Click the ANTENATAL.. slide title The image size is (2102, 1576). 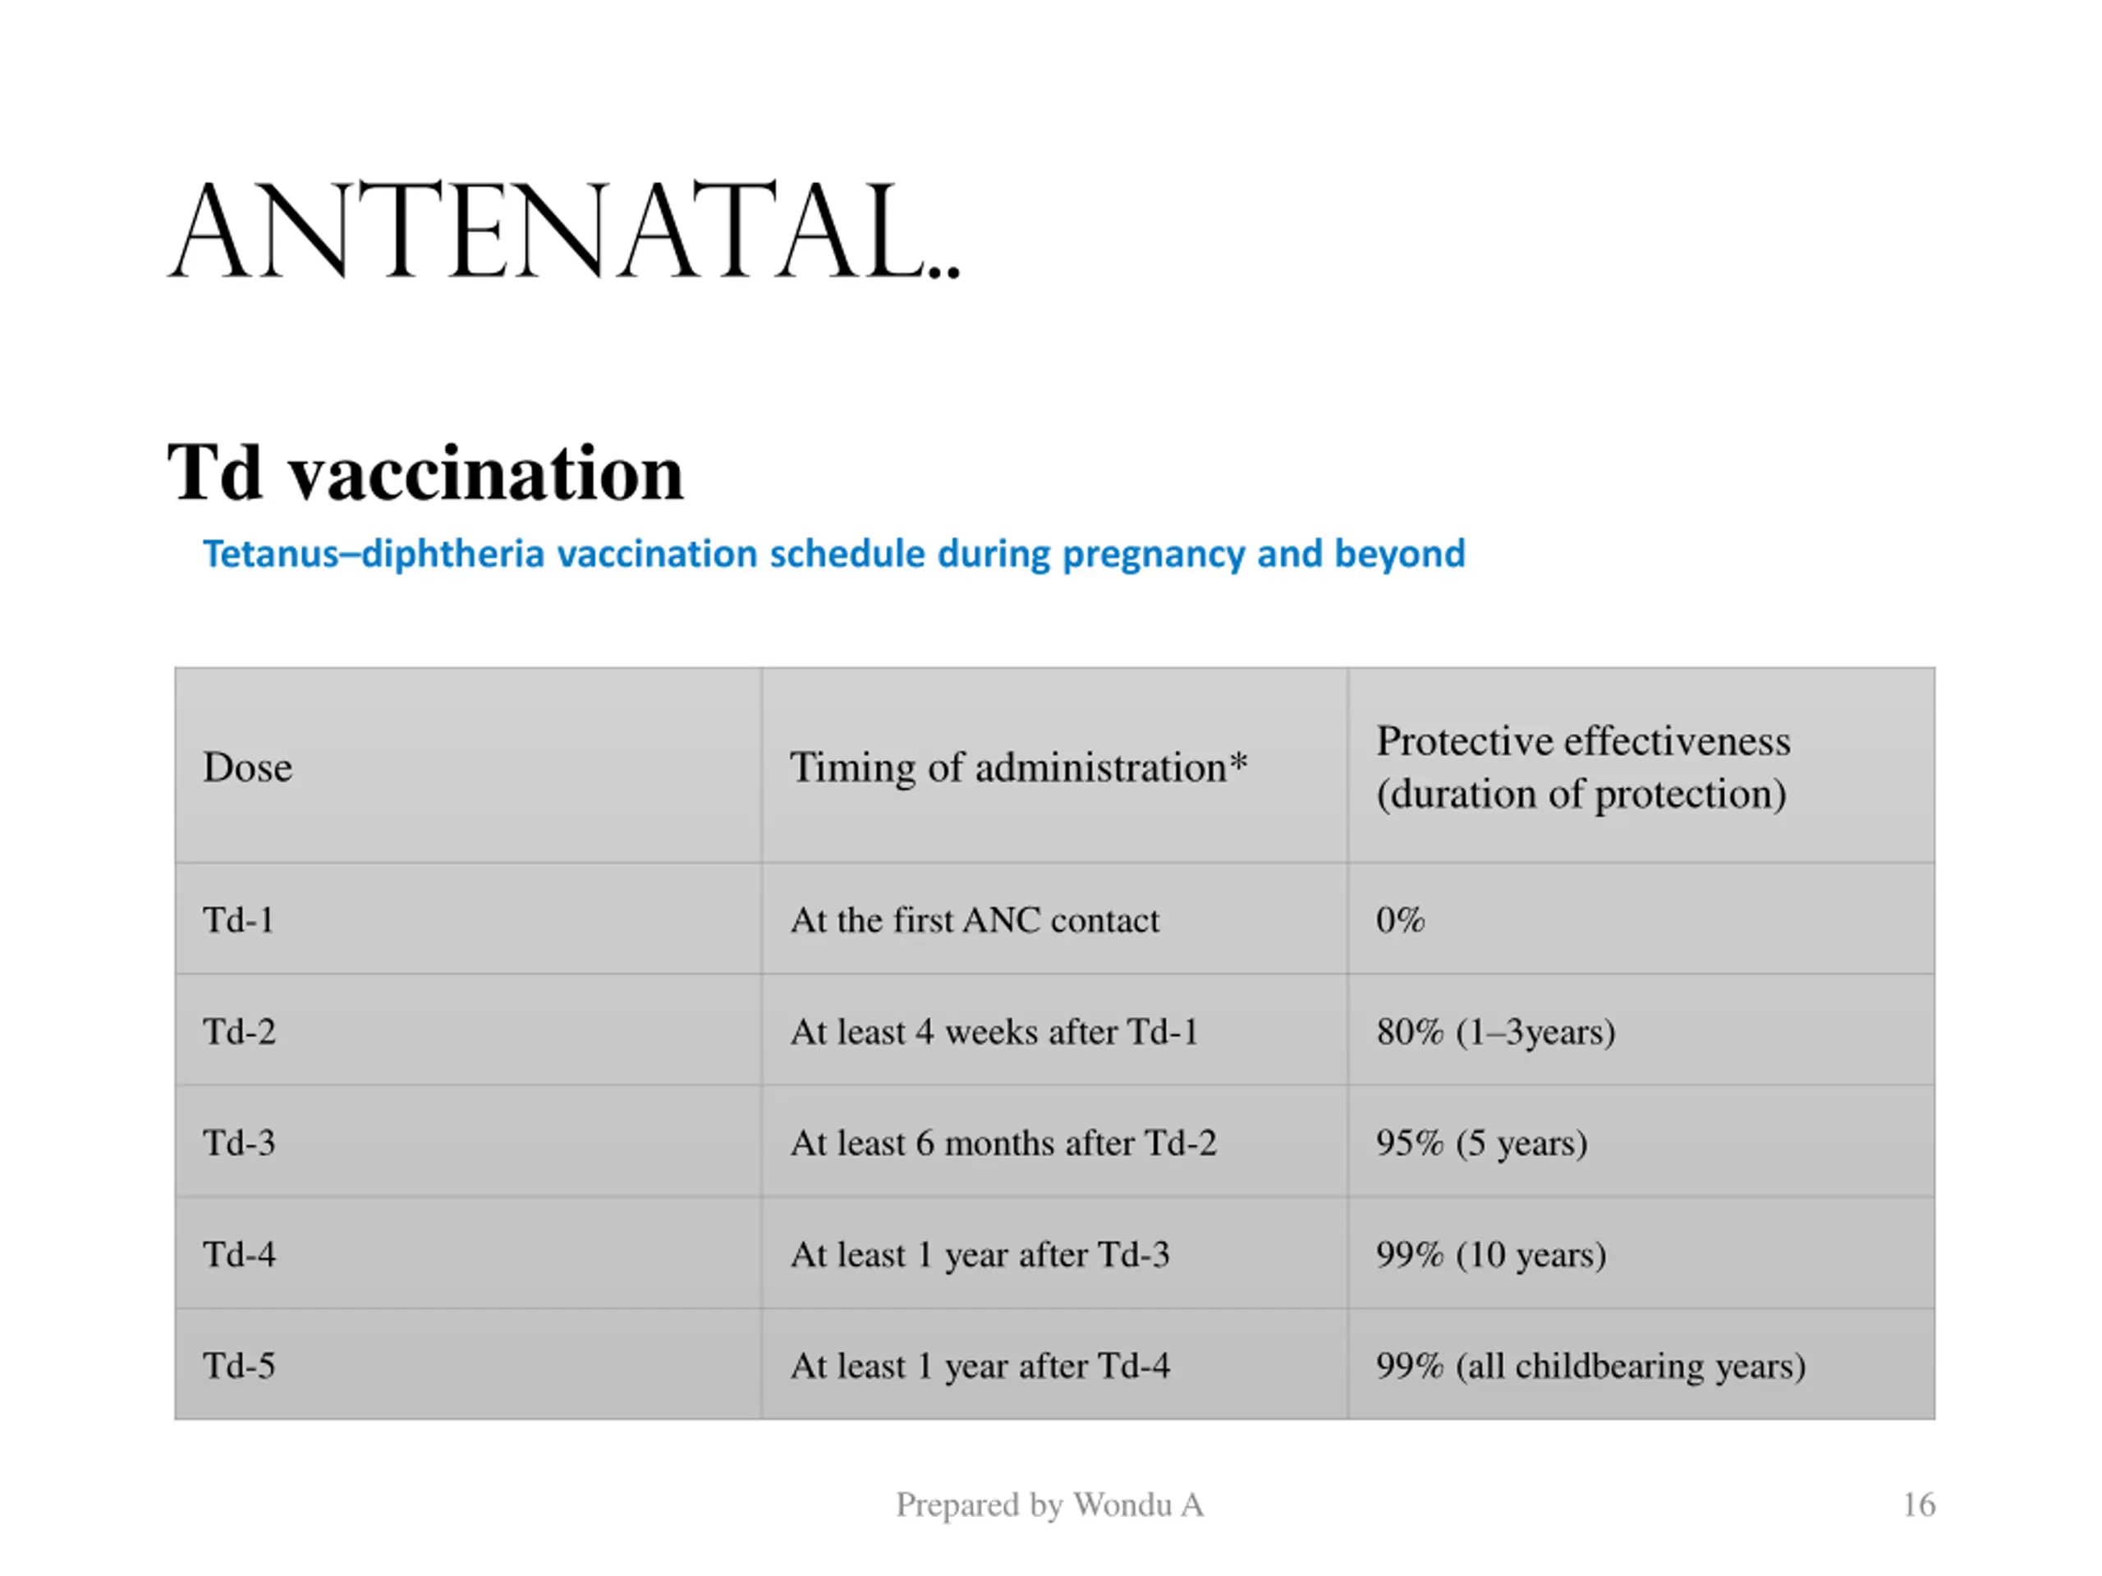tap(564, 231)
